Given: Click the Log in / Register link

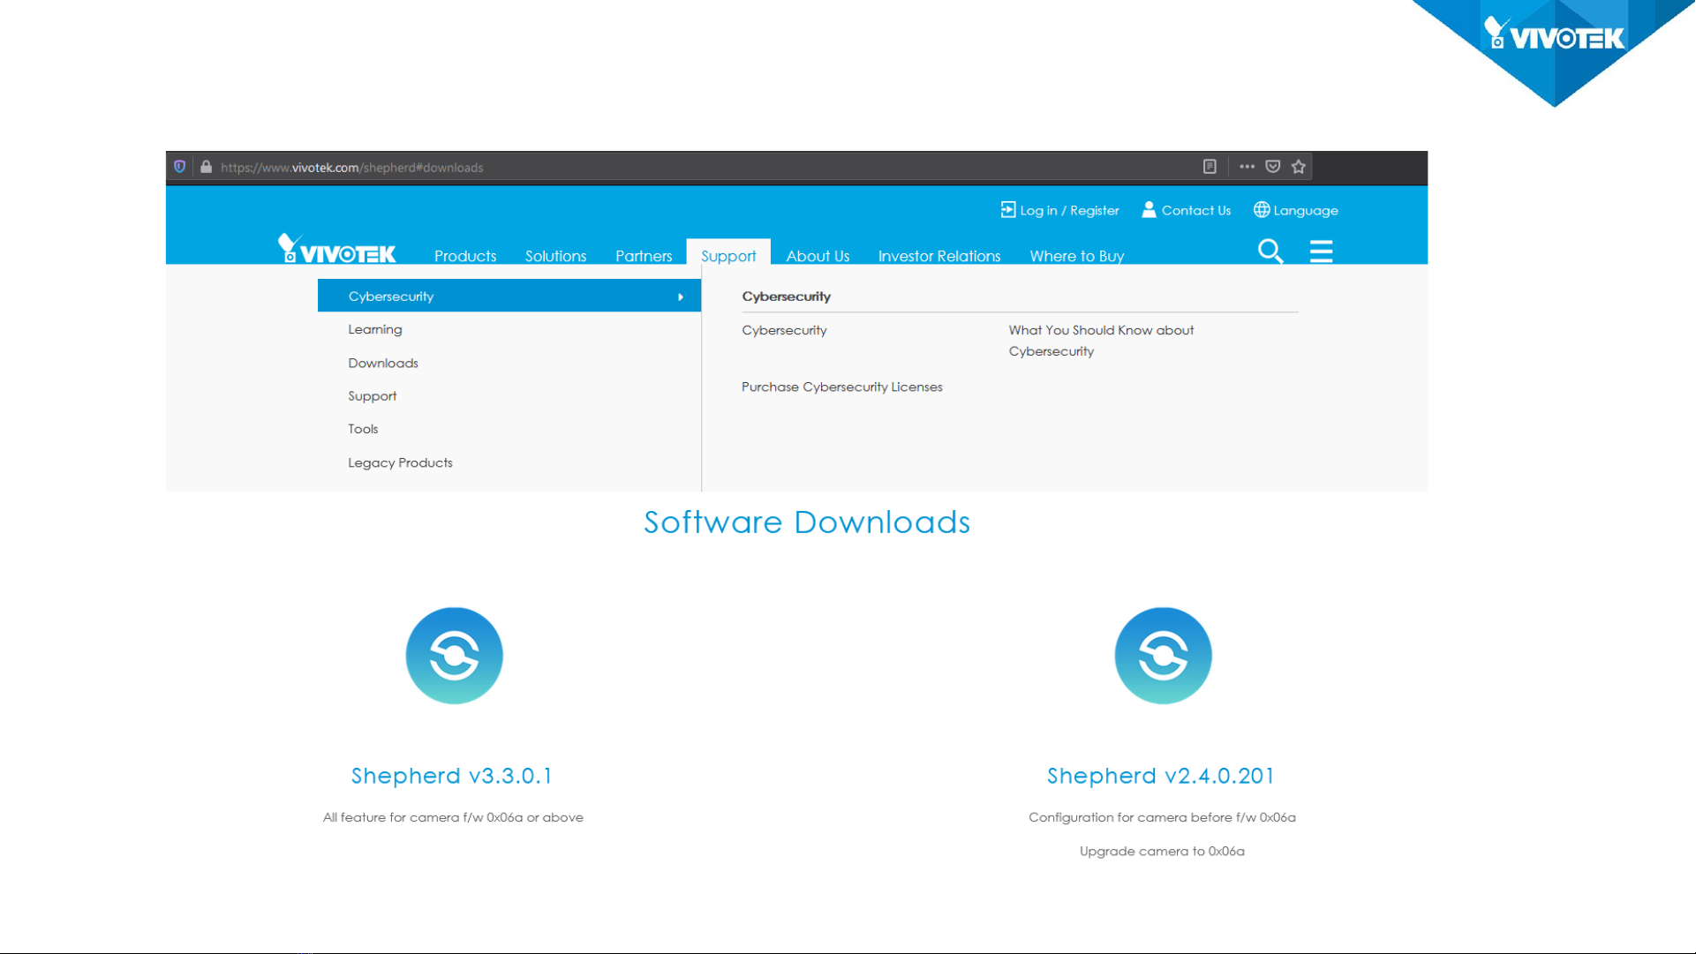Looking at the screenshot, I should coord(1059,210).
